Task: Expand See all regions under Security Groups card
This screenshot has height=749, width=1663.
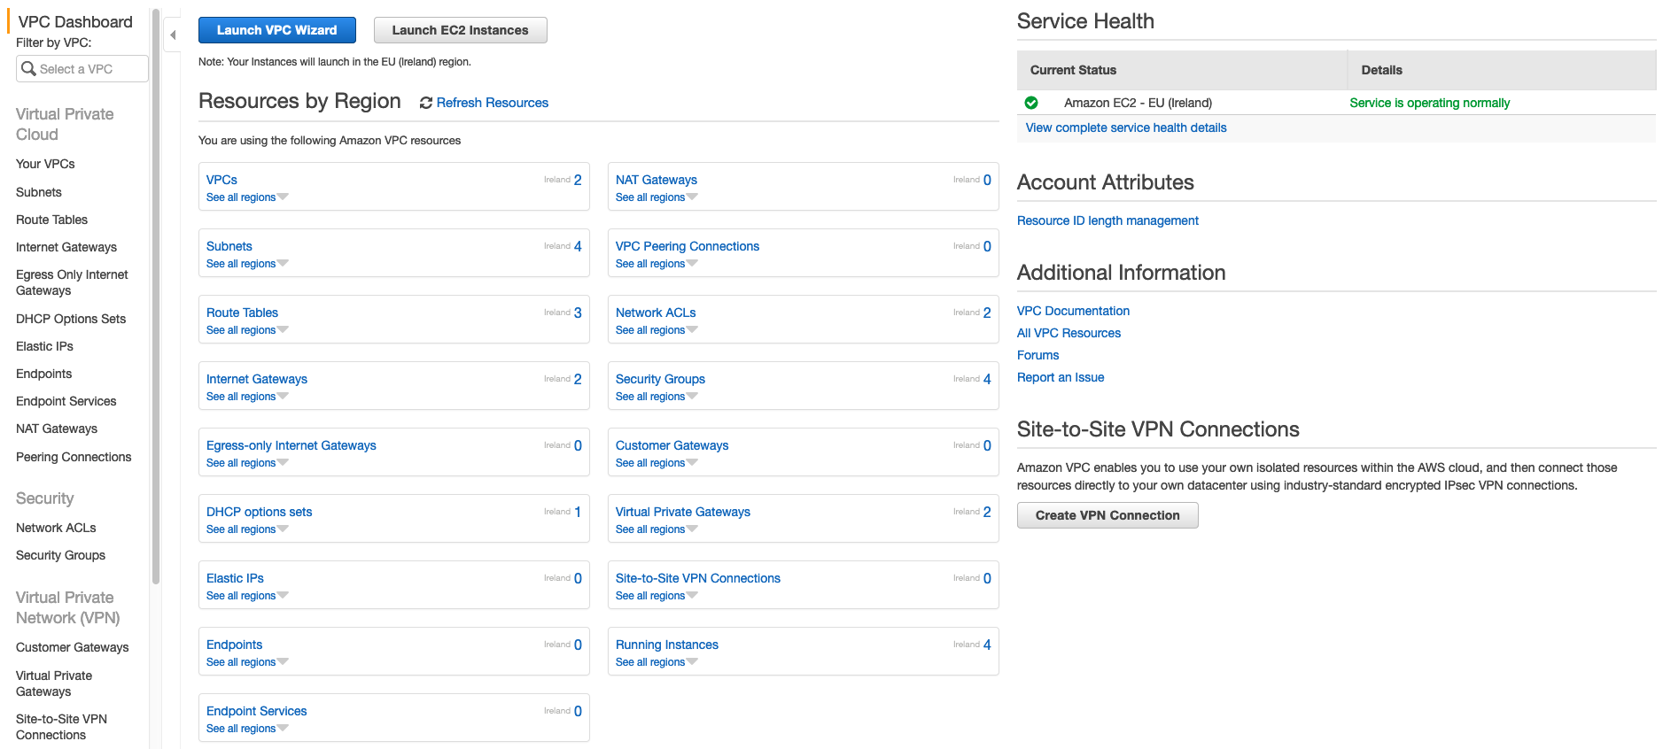Action: 657,397
